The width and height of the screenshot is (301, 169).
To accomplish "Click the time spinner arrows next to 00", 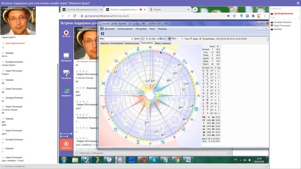I will (x=166, y=38).
